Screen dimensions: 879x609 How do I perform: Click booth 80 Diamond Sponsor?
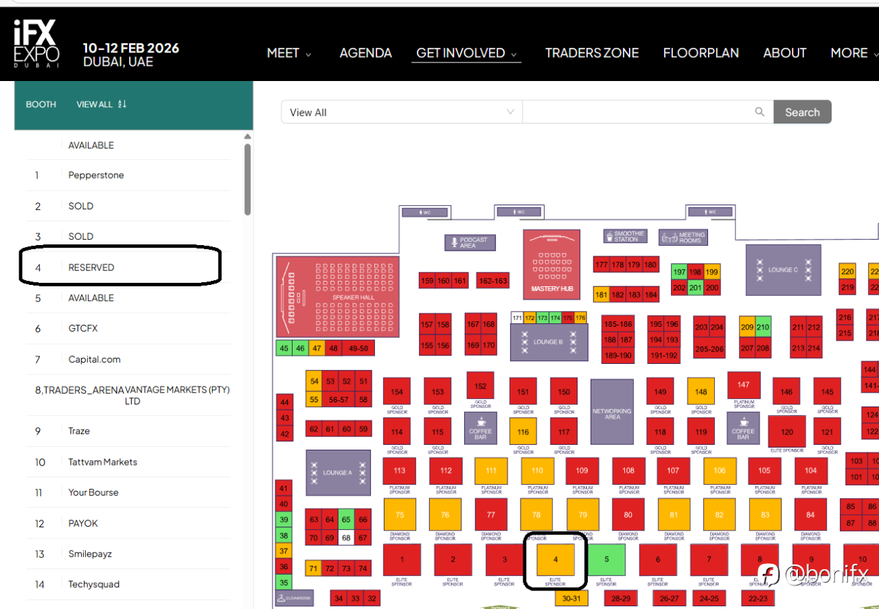[628, 514]
